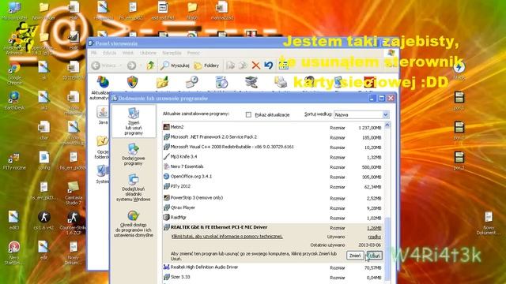
Task: Select 'Zmień lub usuń programy' sidebar icon
Action: [134, 121]
